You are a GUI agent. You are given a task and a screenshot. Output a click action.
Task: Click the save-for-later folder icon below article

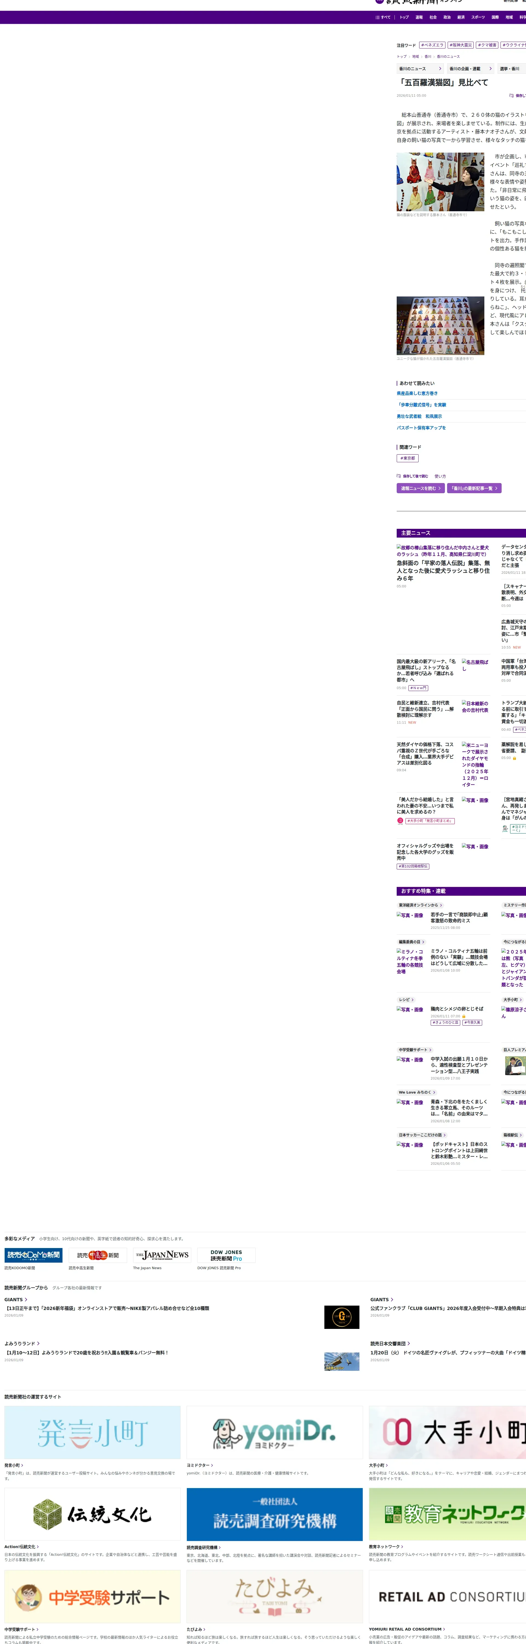(399, 476)
